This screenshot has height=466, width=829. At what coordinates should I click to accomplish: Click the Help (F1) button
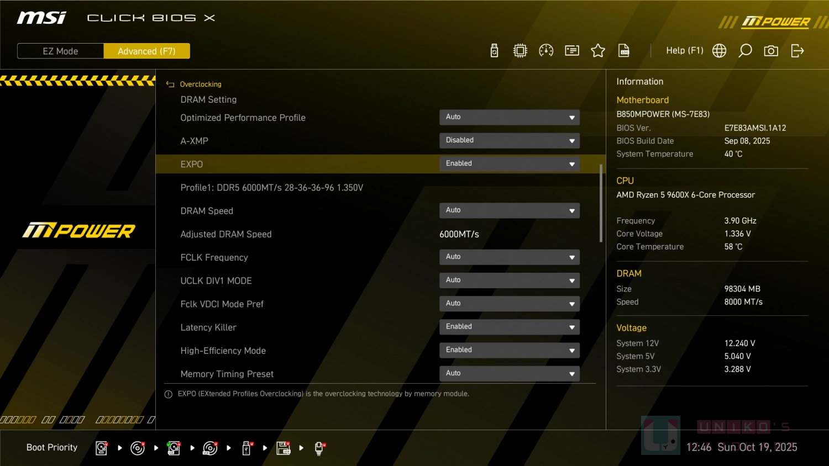pos(684,51)
